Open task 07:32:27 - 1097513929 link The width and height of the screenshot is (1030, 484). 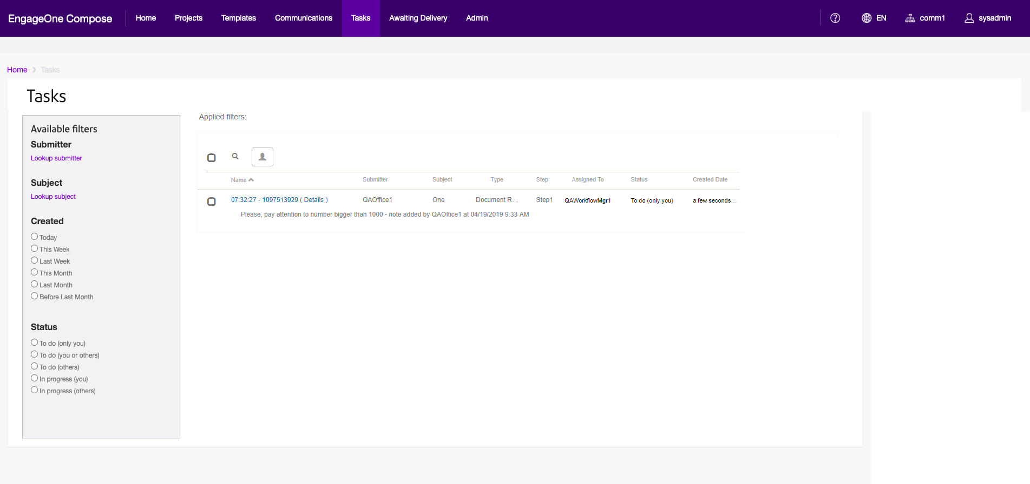265,200
